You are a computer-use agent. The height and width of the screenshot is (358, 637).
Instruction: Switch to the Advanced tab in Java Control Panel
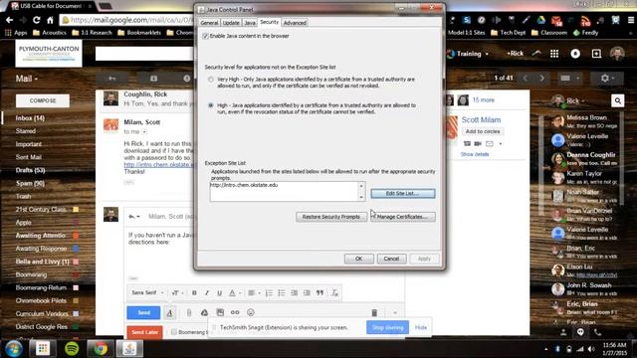pos(295,23)
